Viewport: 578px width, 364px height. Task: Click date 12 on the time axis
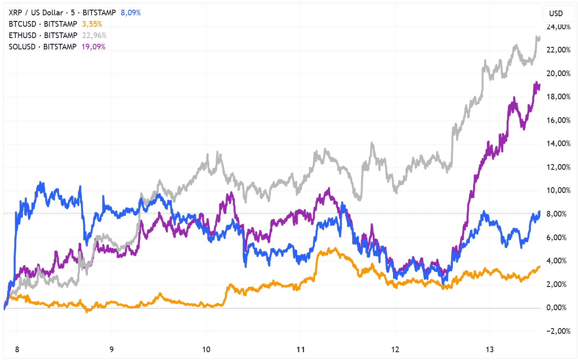coord(395,349)
